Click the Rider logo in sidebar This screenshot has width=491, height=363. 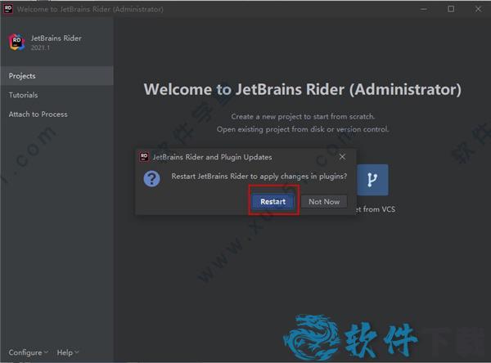[16, 43]
